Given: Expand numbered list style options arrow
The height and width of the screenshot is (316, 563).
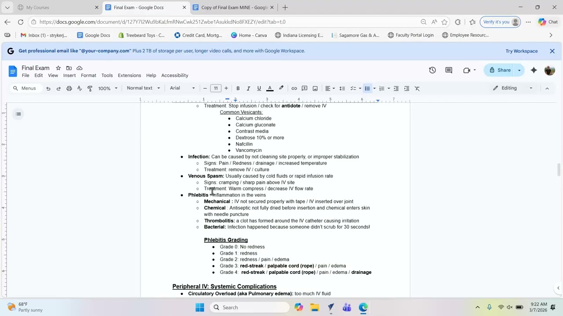Looking at the screenshot, I should [x=388, y=88].
